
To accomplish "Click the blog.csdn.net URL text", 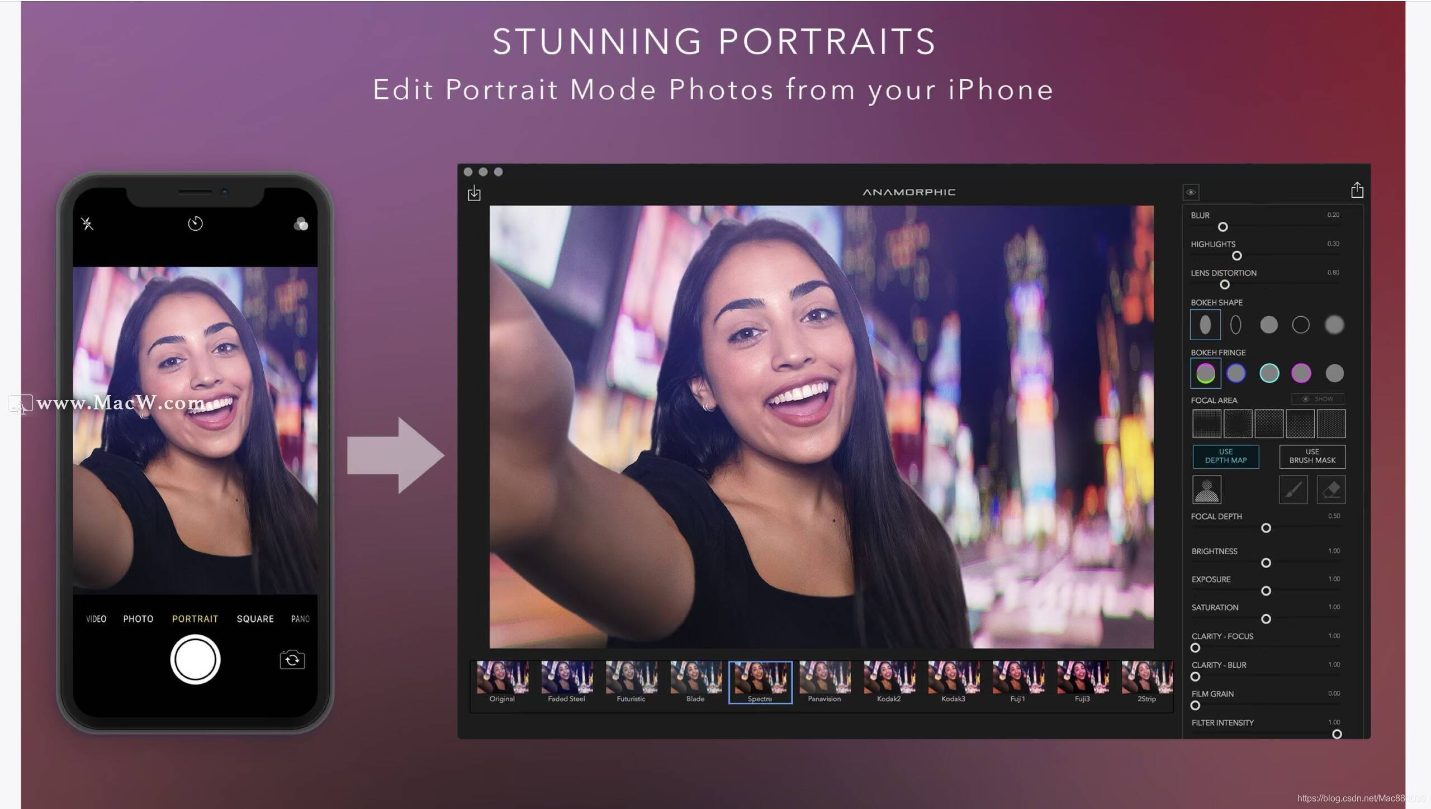I will [x=1361, y=798].
